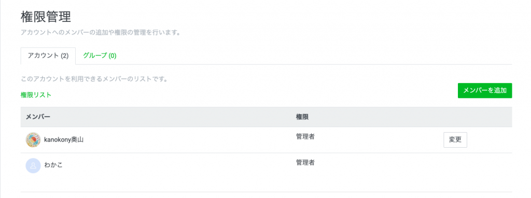The height and width of the screenshot is (198, 531).
Task: Click 管理者 role in kanokony奥山's row
Action: pos(305,137)
